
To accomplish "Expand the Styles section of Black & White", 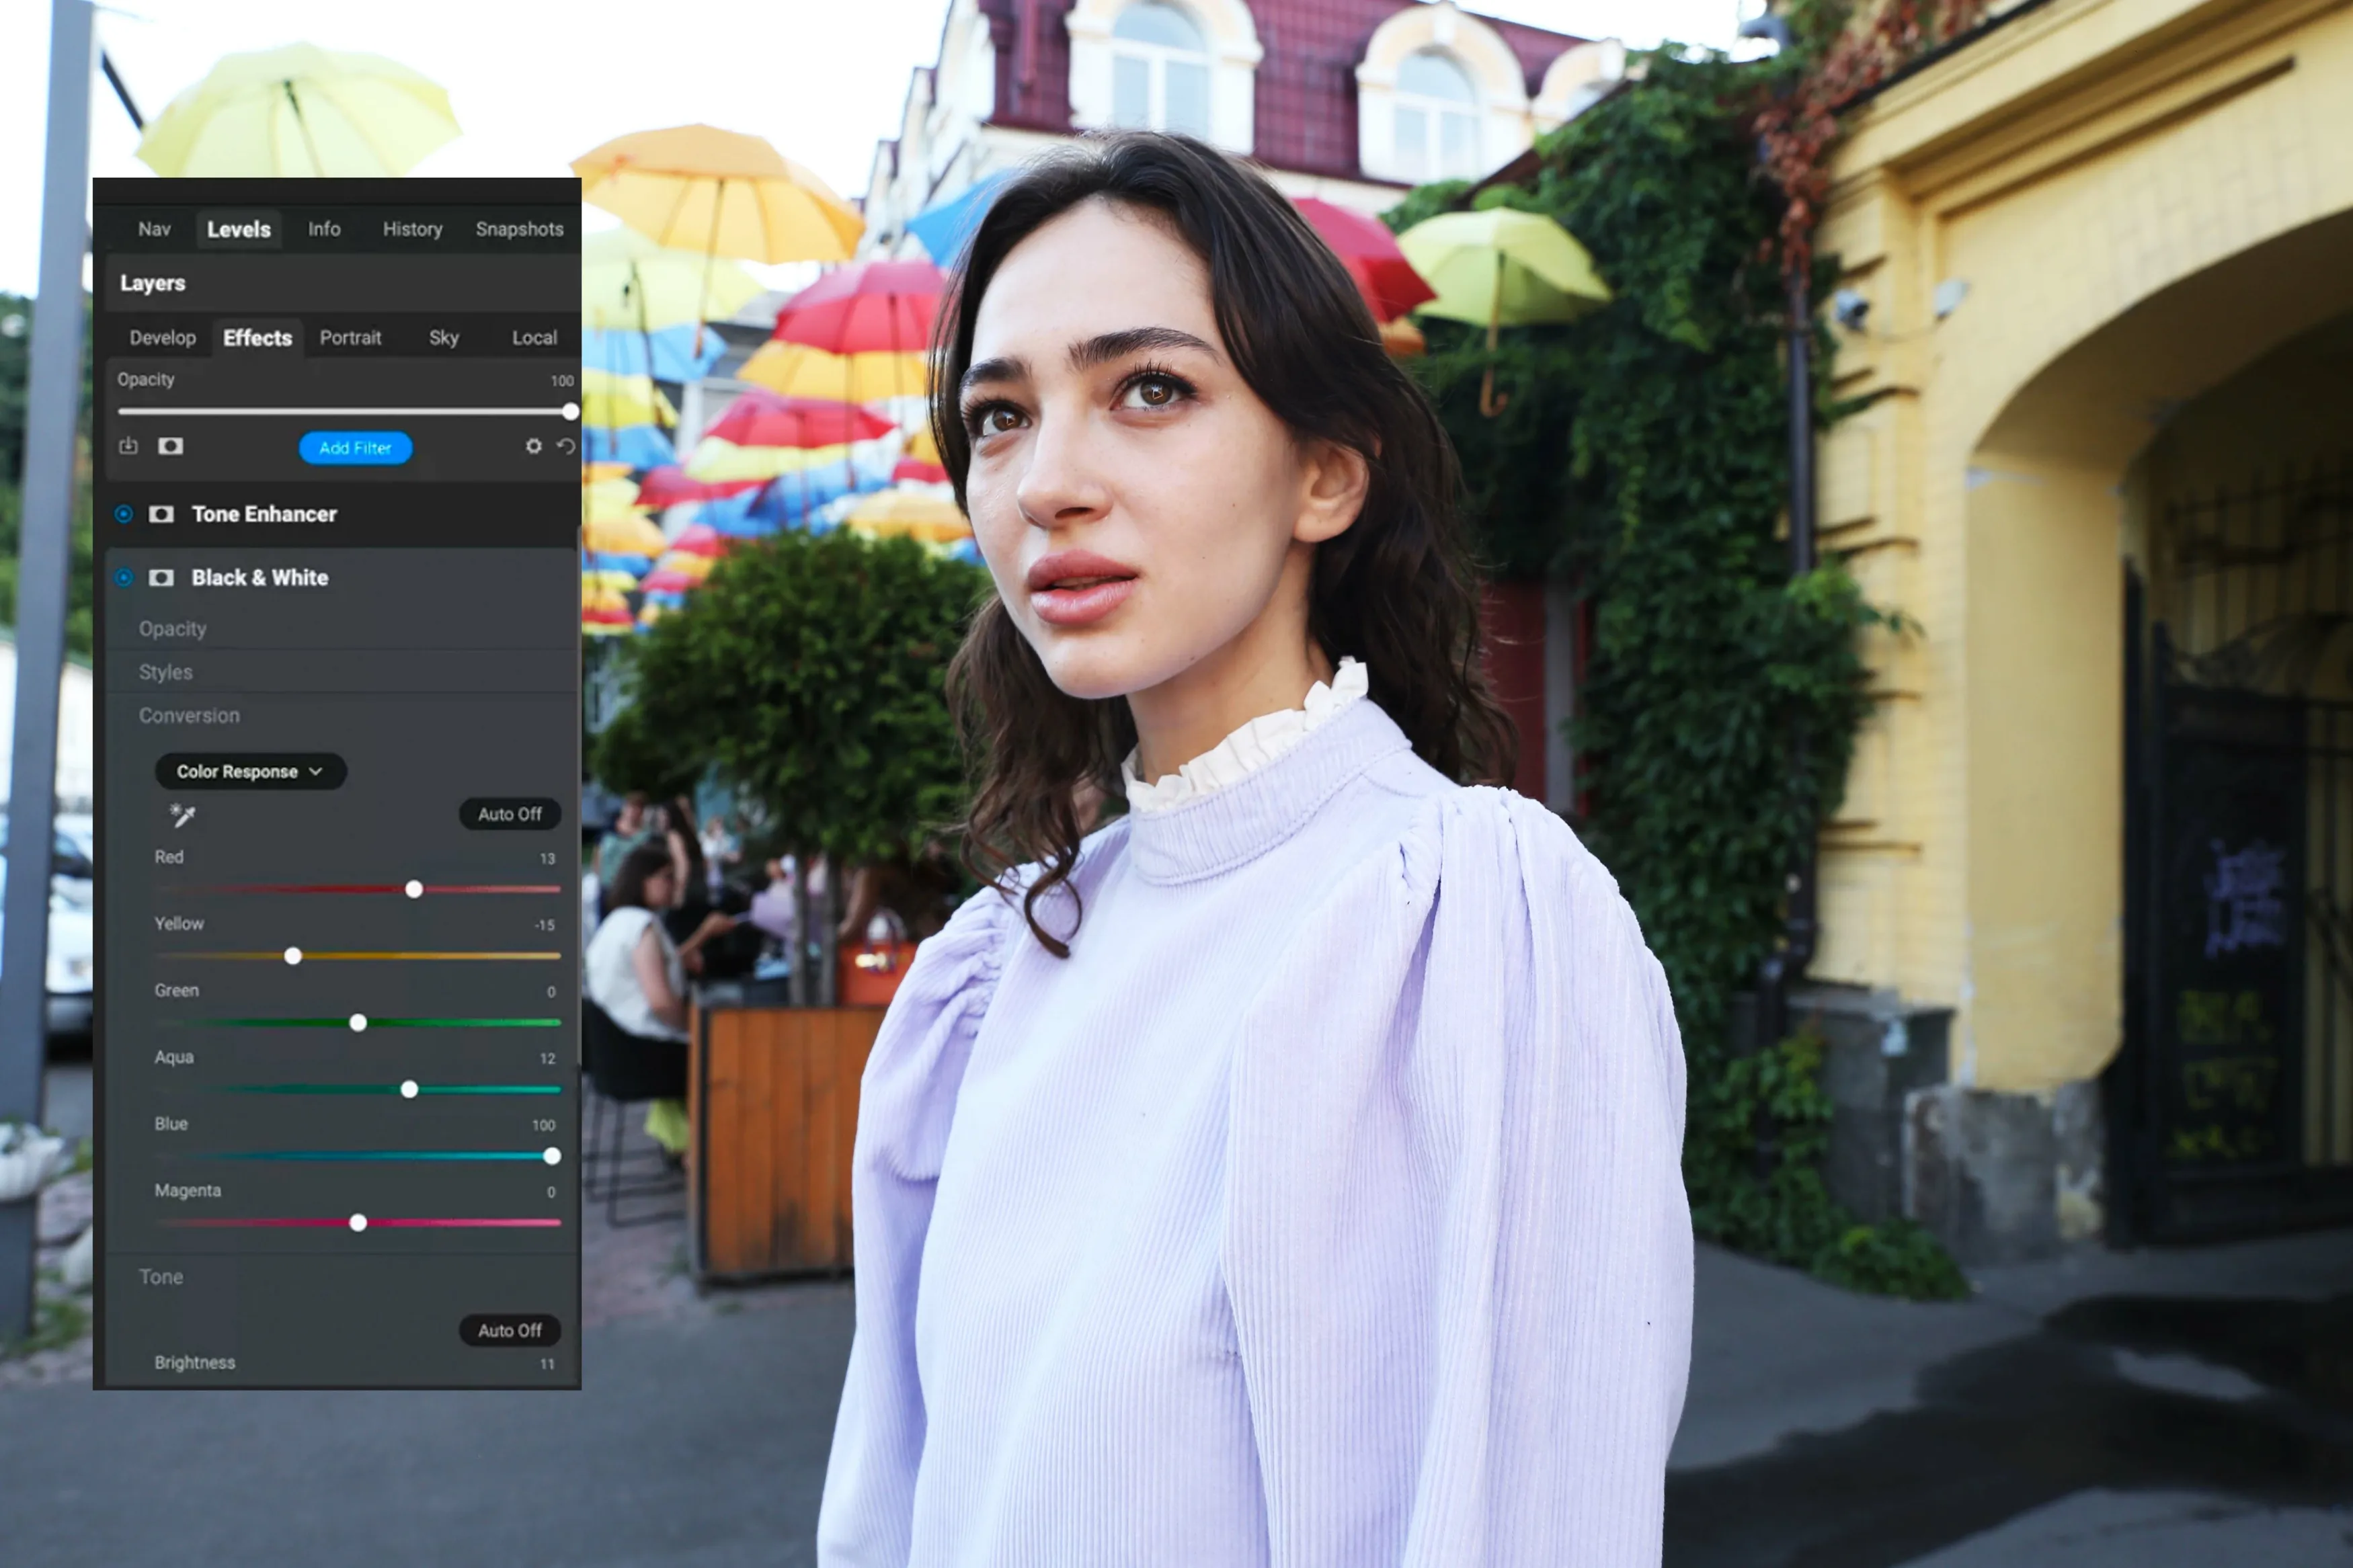I will click(x=166, y=672).
